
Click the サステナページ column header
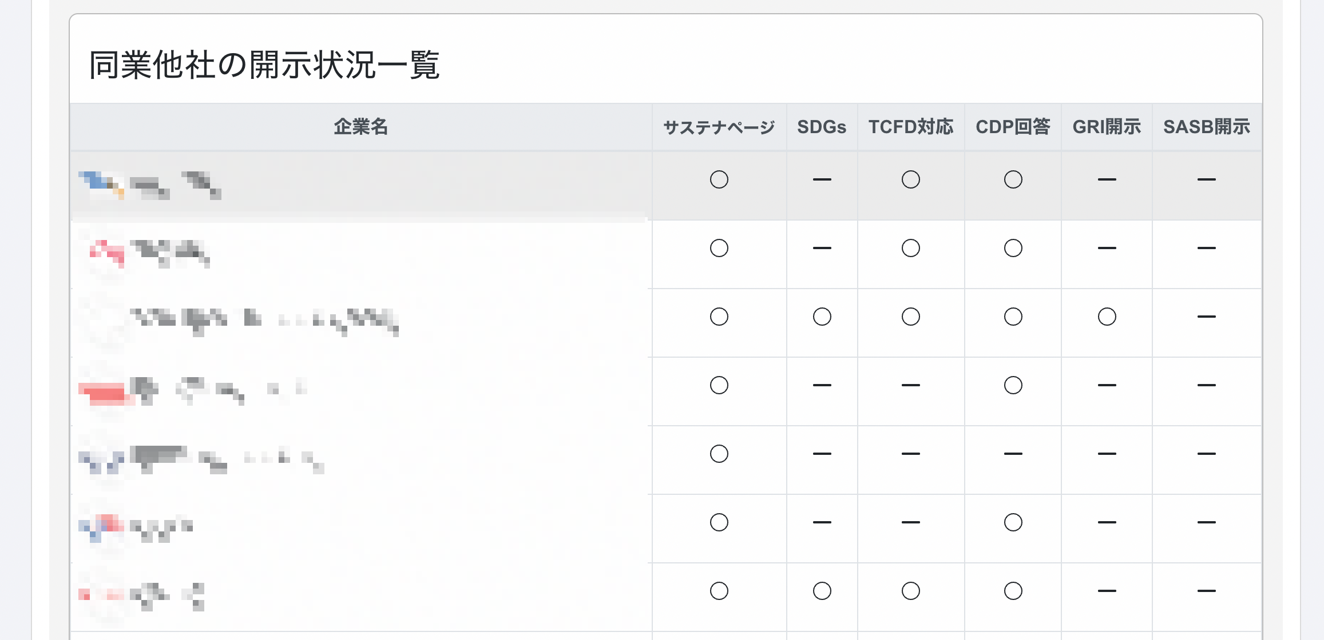click(x=719, y=127)
